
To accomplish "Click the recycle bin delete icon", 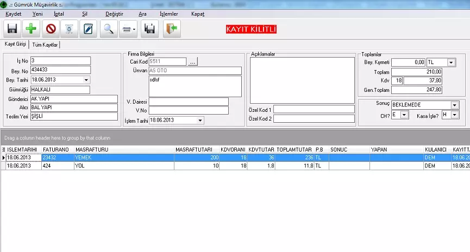I will [x=69, y=29].
